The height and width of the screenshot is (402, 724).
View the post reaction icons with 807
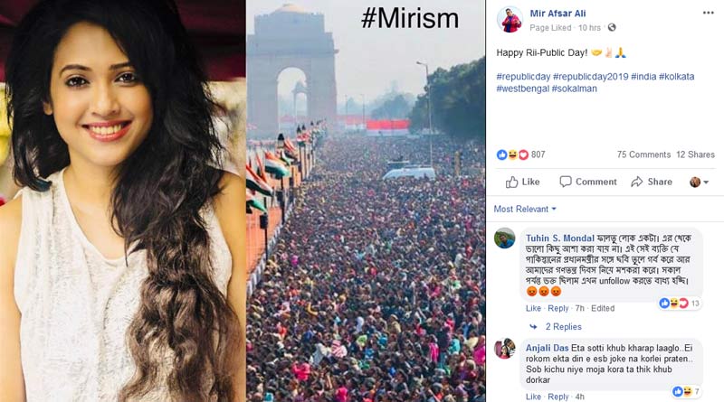pyautogui.click(x=521, y=154)
